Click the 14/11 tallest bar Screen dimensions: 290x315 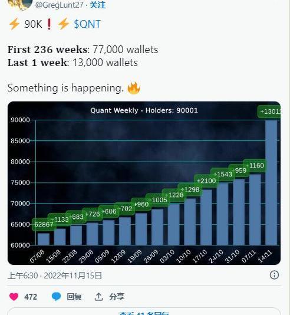[x=271, y=182]
